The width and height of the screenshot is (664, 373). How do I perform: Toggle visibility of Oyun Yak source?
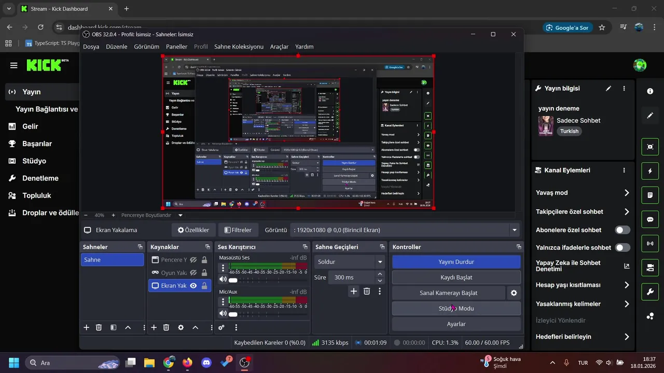[193, 272]
